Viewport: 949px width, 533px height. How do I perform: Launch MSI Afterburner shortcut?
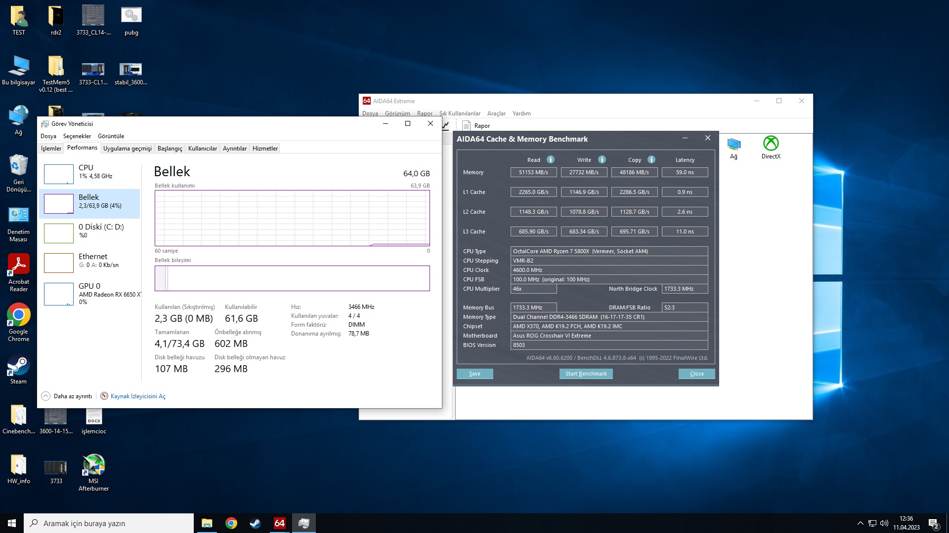94,472
